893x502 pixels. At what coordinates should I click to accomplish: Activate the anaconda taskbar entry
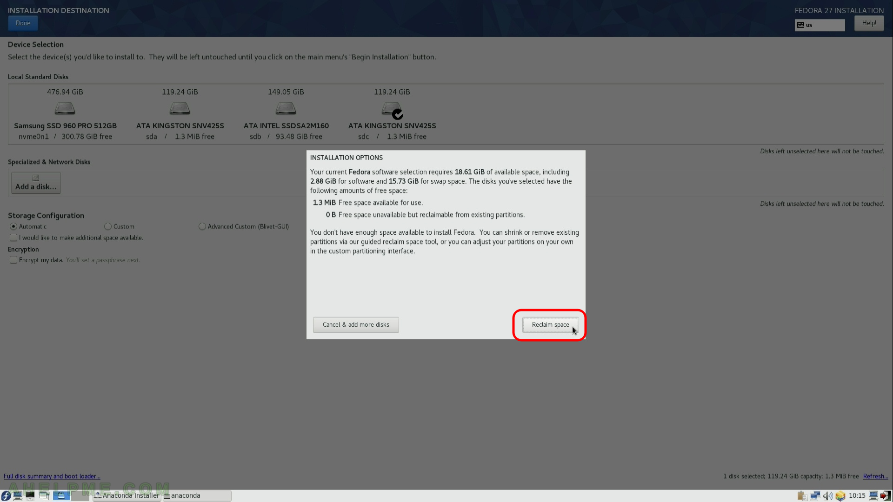(197, 496)
